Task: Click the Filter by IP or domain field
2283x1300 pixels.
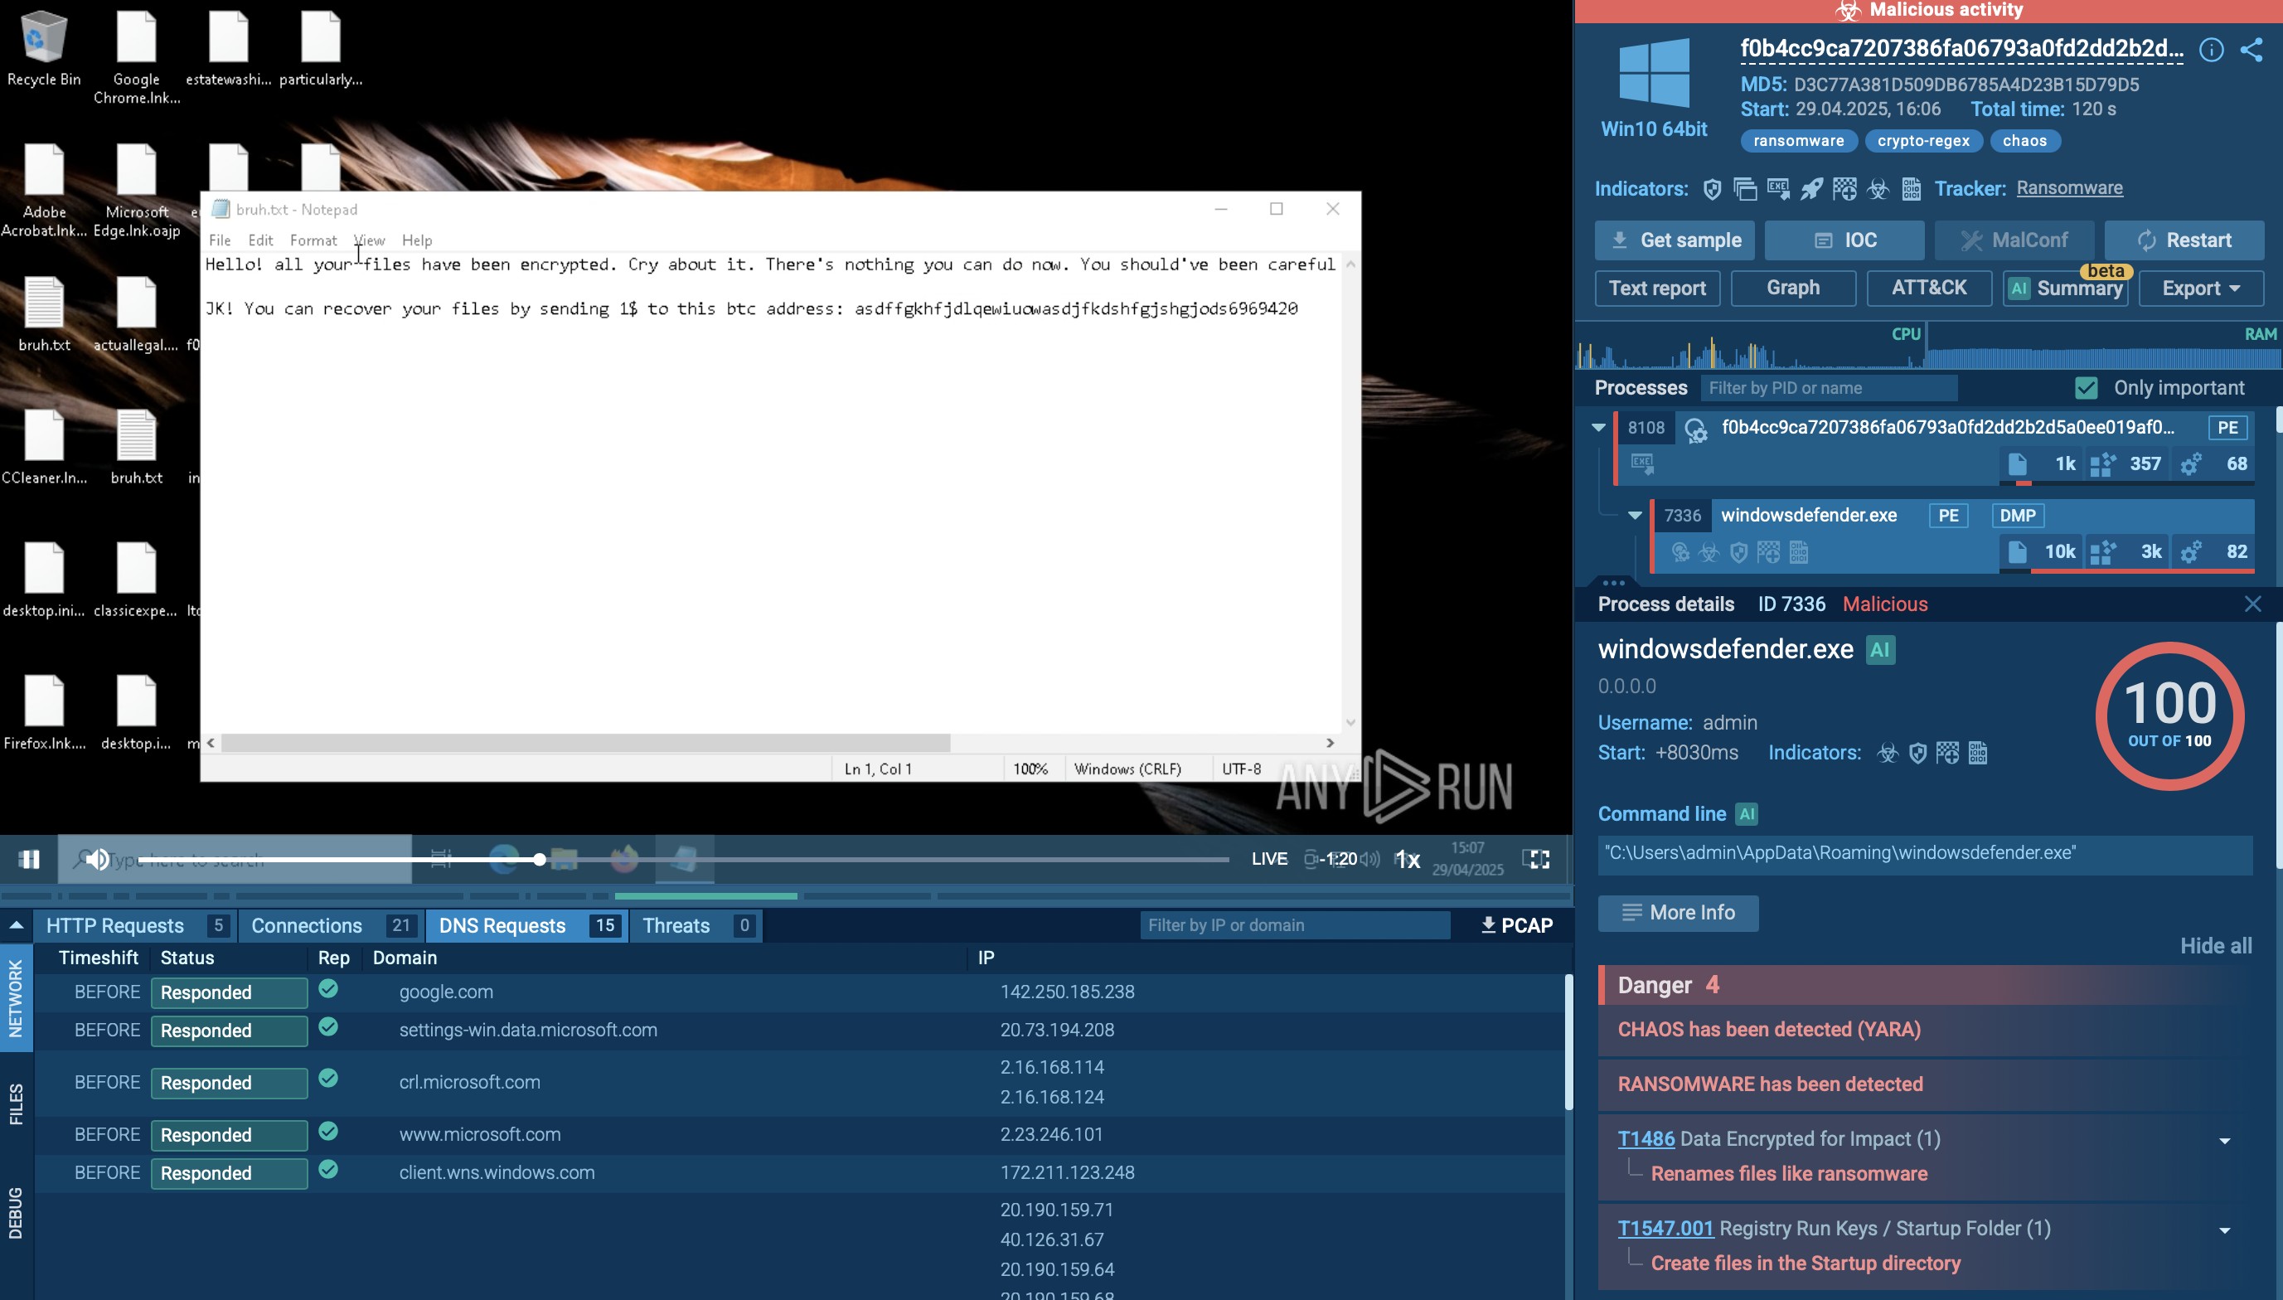Action: pos(1293,925)
